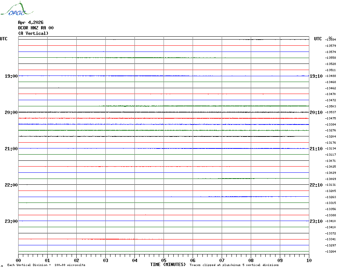Click the 19:10 label on the right axis
This screenshot has height=270, width=338.
coord(316,76)
